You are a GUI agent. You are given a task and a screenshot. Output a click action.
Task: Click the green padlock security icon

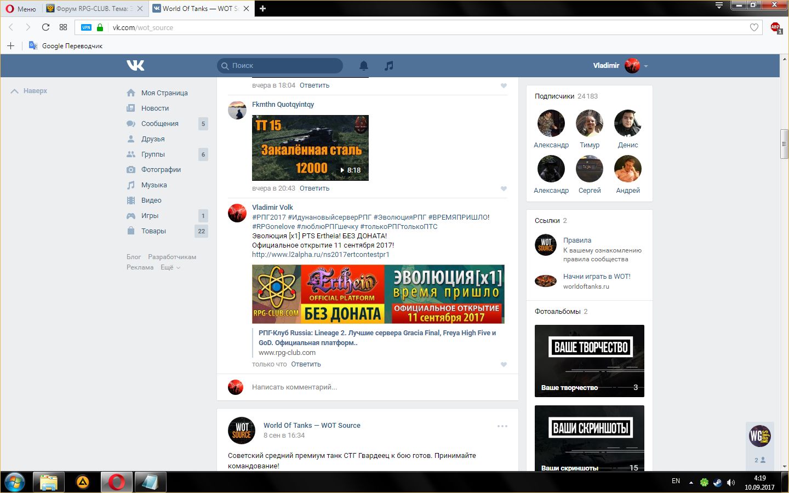[x=100, y=27]
